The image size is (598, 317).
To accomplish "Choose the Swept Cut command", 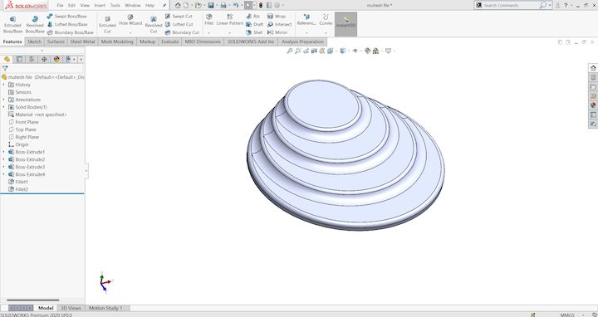I will coord(179,17).
